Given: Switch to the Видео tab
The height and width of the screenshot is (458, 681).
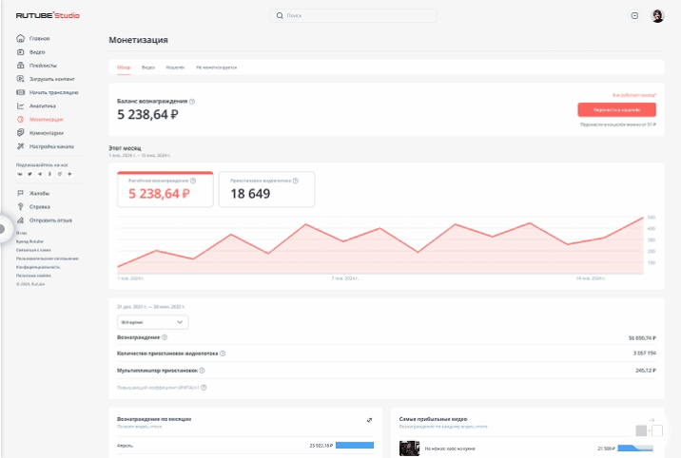Looking at the screenshot, I should click(x=148, y=67).
